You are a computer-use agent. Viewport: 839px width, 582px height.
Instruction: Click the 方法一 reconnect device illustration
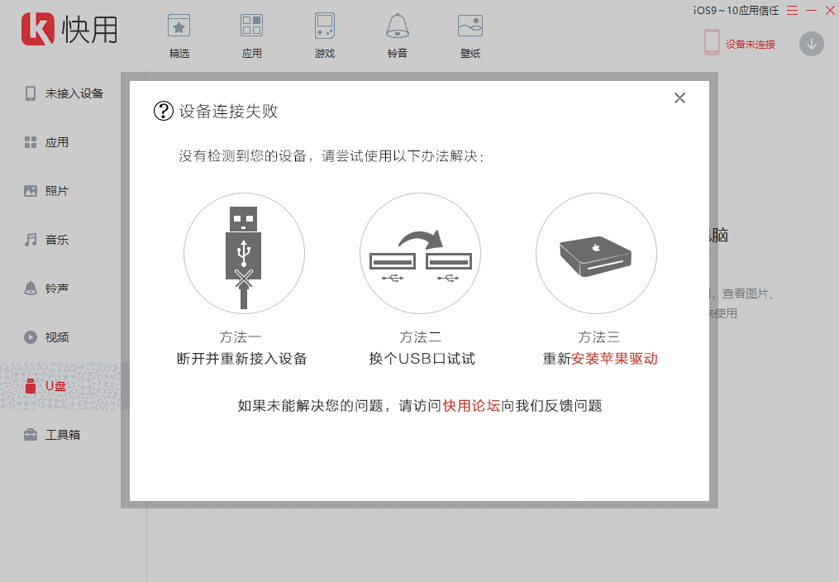[244, 254]
